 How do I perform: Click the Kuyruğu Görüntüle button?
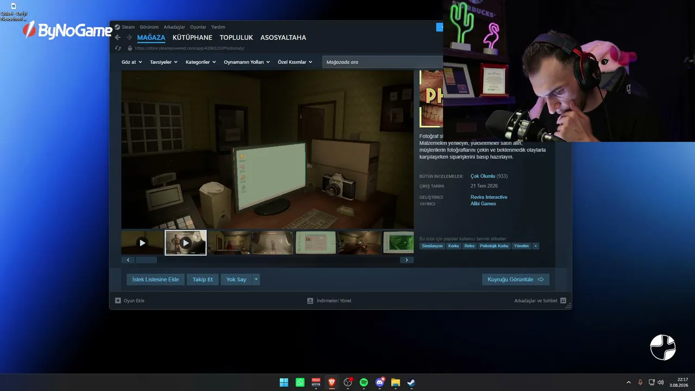[515, 280]
